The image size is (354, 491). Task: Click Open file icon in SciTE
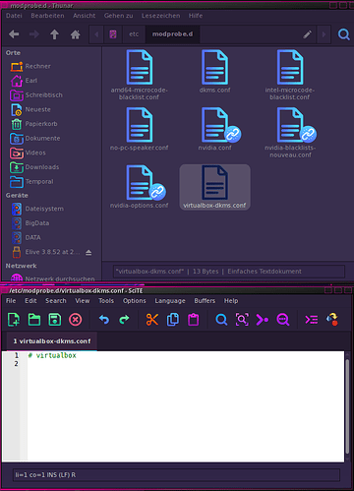(34, 320)
